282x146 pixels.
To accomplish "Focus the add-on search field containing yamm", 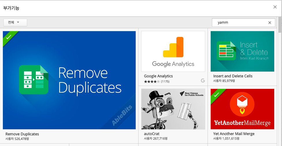I will tap(240, 23).
